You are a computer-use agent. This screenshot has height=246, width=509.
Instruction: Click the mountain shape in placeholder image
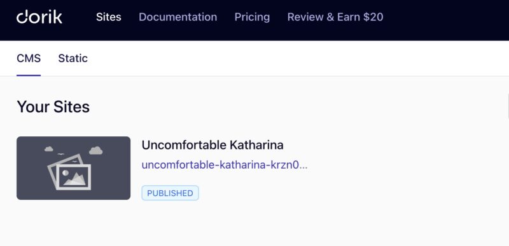tap(75, 179)
